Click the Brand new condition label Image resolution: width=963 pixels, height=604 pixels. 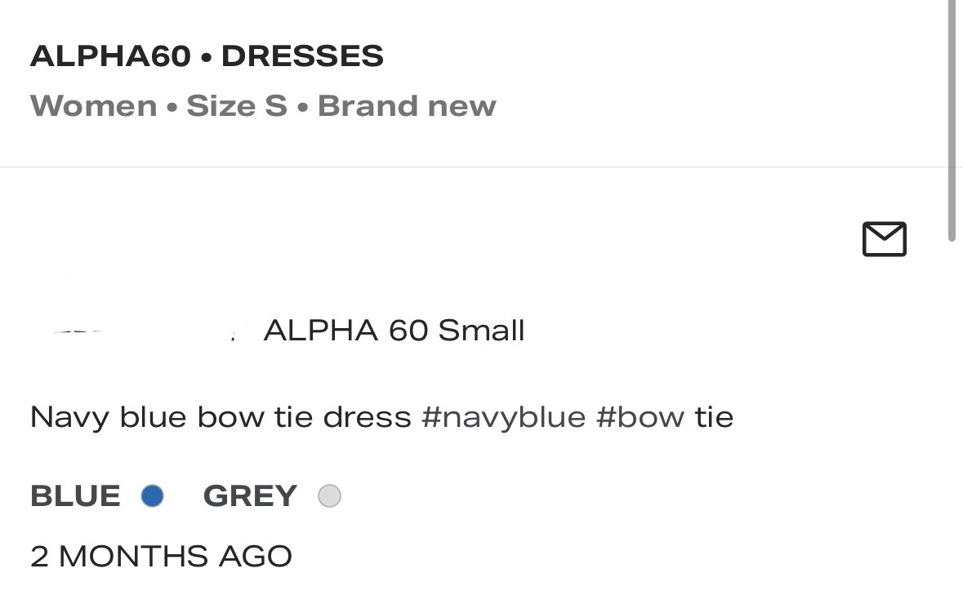[407, 106]
